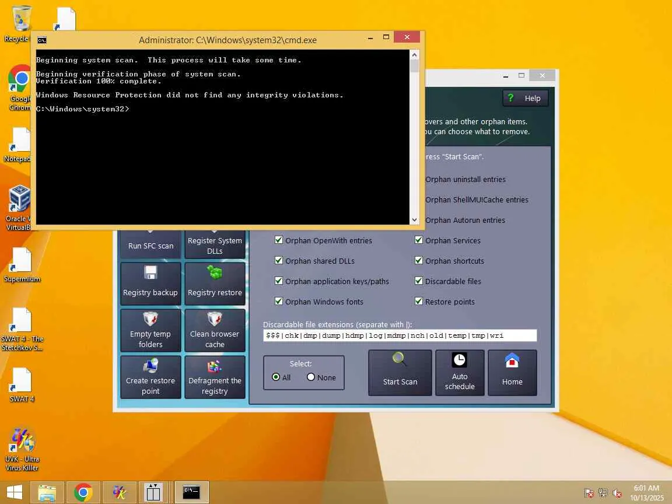Click the taskbar icon right of UVK
This screenshot has width=672, height=504.
pos(153,492)
